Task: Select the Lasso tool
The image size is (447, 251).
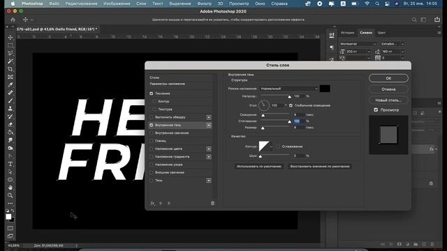Action: (x=10, y=53)
